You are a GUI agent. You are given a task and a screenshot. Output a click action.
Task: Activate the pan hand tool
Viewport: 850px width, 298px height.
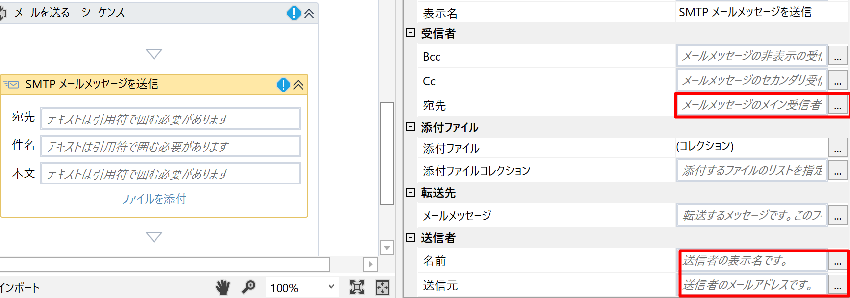pyautogui.click(x=223, y=287)
